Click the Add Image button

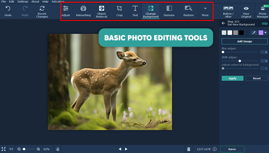(245, 41)
